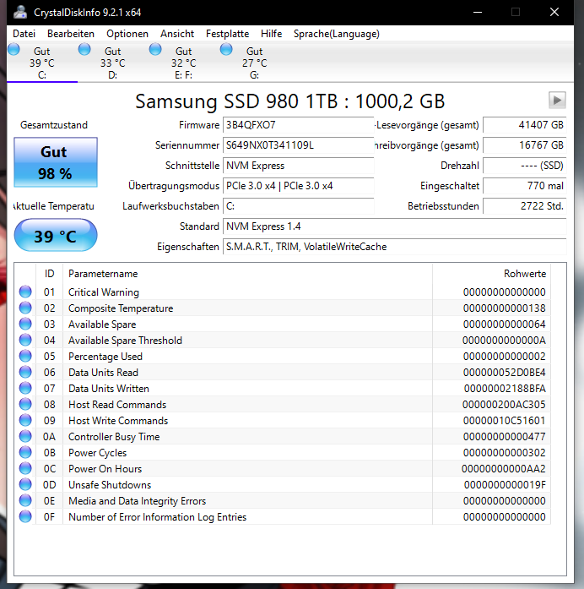Click raw value 000000000019F
Viewport: 584px width, 589px height.
click(505, 485)
